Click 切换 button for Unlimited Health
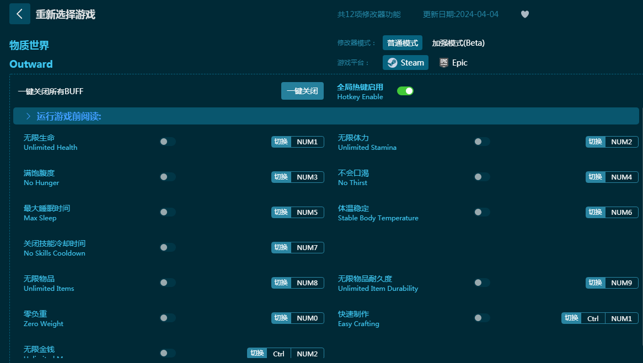 click(281, 142)
